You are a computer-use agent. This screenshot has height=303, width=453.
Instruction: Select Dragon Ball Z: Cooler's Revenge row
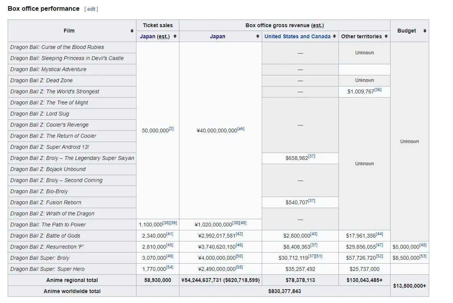point(72,125)
